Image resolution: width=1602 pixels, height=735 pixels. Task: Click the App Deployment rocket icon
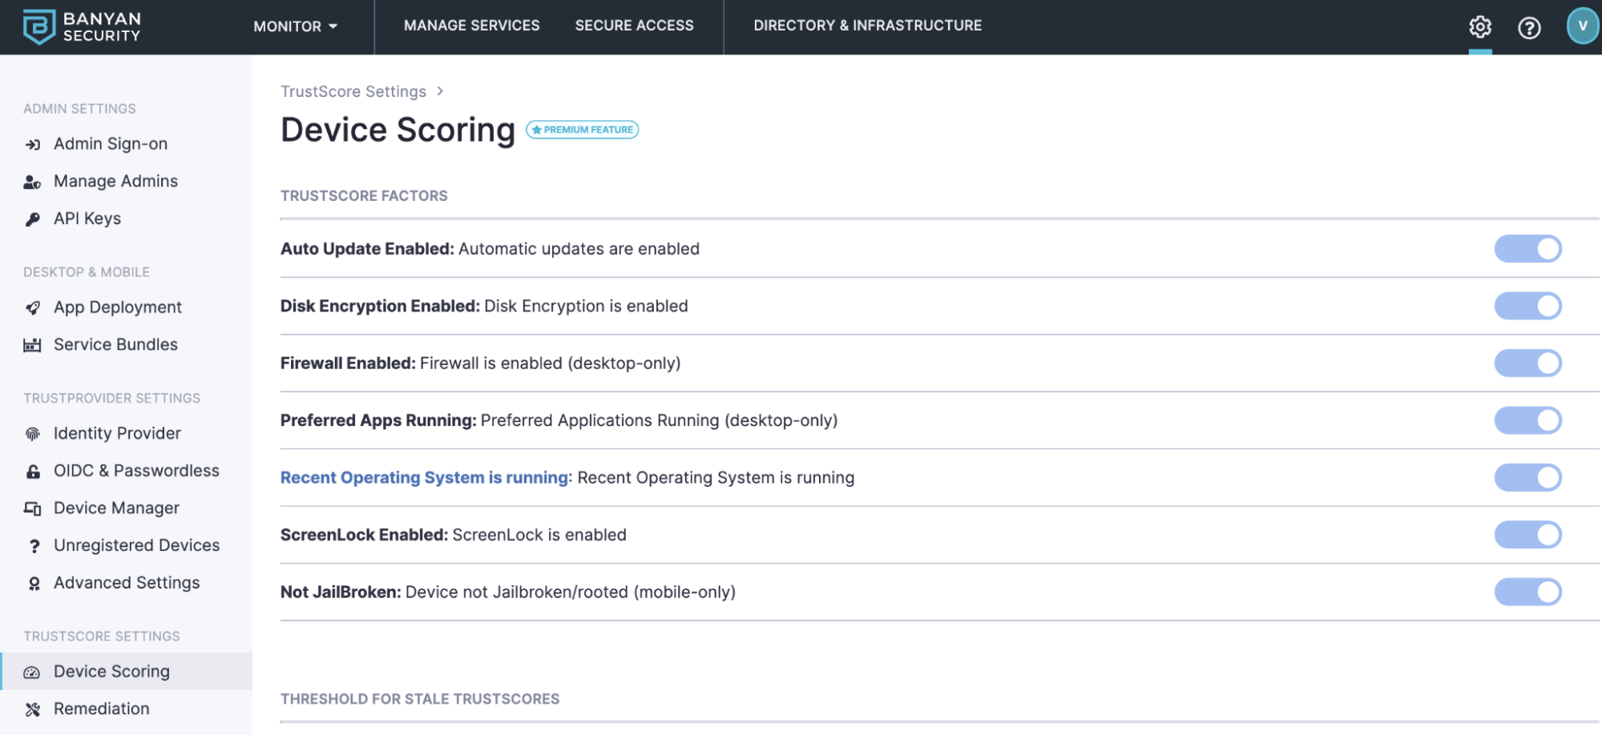coord(33,307)
